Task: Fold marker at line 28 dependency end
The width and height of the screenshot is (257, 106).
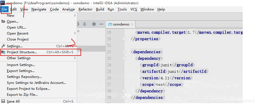Action: 124,91
